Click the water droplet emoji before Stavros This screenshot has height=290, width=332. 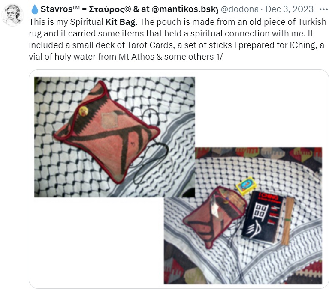pos(34,9)
